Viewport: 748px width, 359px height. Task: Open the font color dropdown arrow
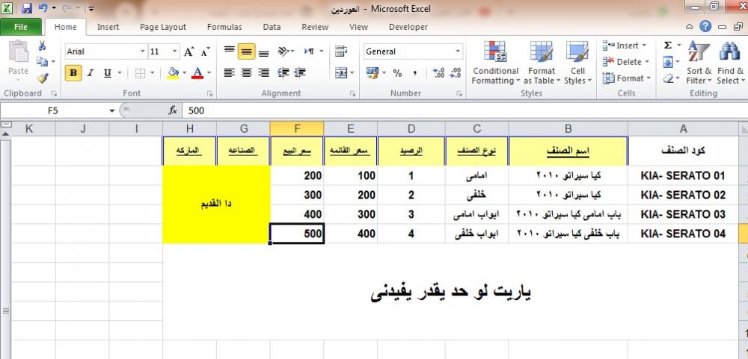pos(209,73)
